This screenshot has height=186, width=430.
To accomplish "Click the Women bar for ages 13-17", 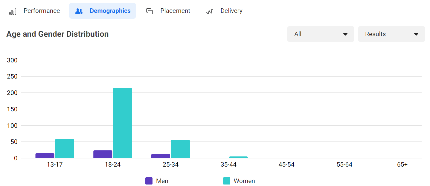I will (x=65, y=149).
